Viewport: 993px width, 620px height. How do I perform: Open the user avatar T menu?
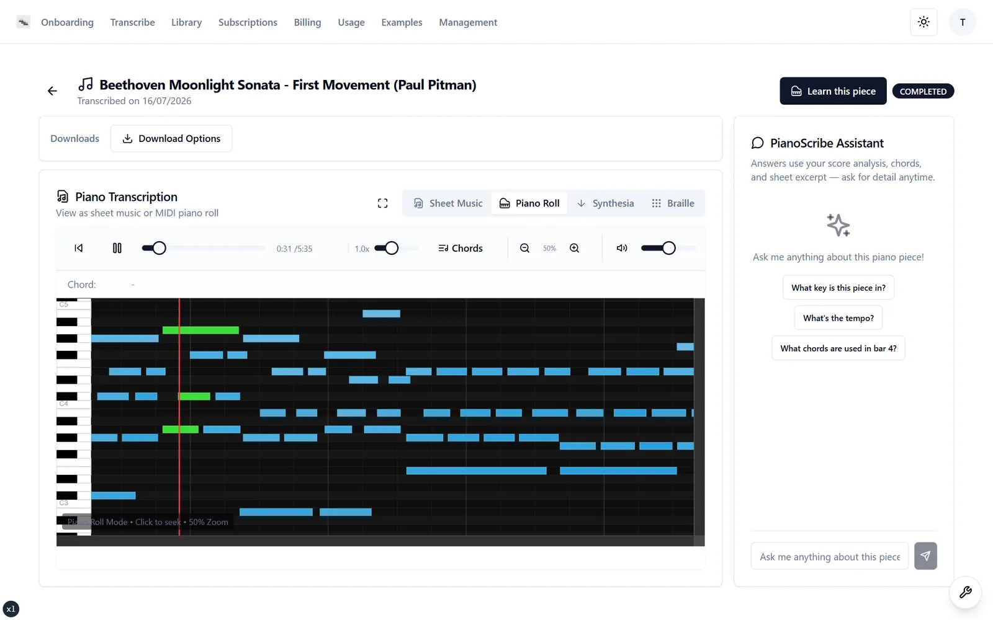pyautogui.click(x=963, y=22)
